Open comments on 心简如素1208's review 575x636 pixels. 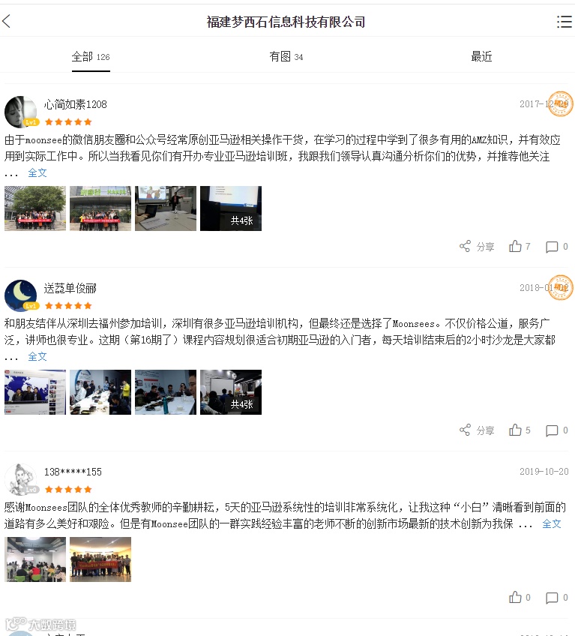pos(557,247)
